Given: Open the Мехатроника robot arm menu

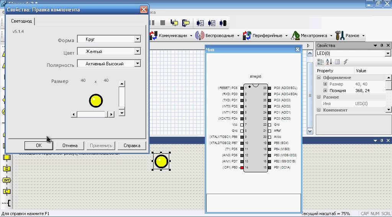Looking at the screenshot, I should click(295, 36).
